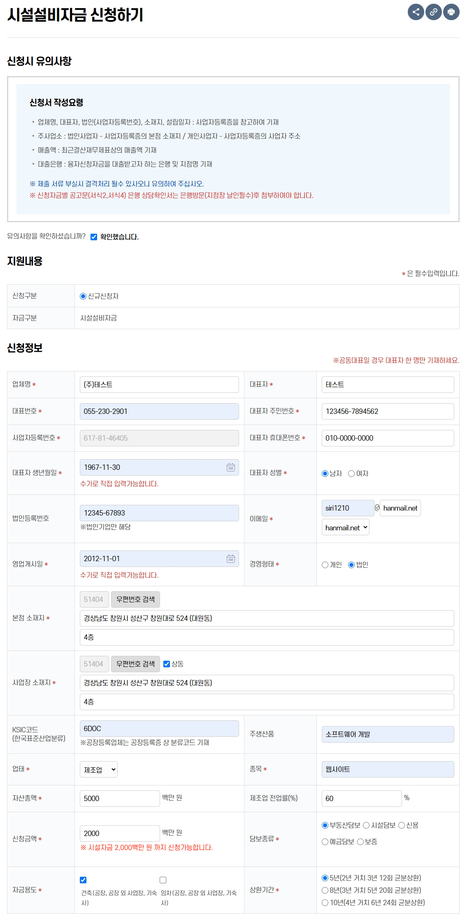The image size is (467, 922).
Task: Select 여자 for 대표자 성별
Action: 351,474
